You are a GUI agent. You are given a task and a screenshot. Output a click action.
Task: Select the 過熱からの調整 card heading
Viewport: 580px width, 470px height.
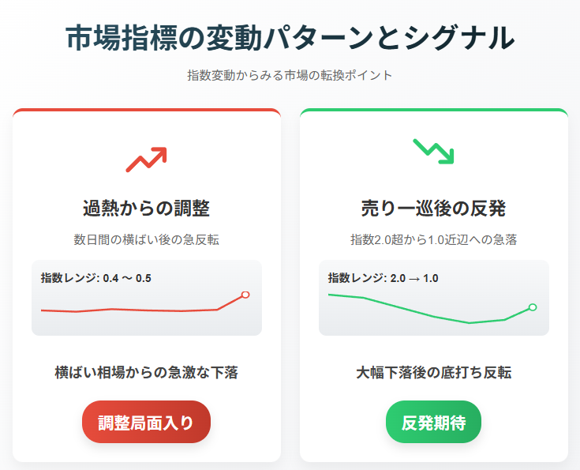pos(147,209)
